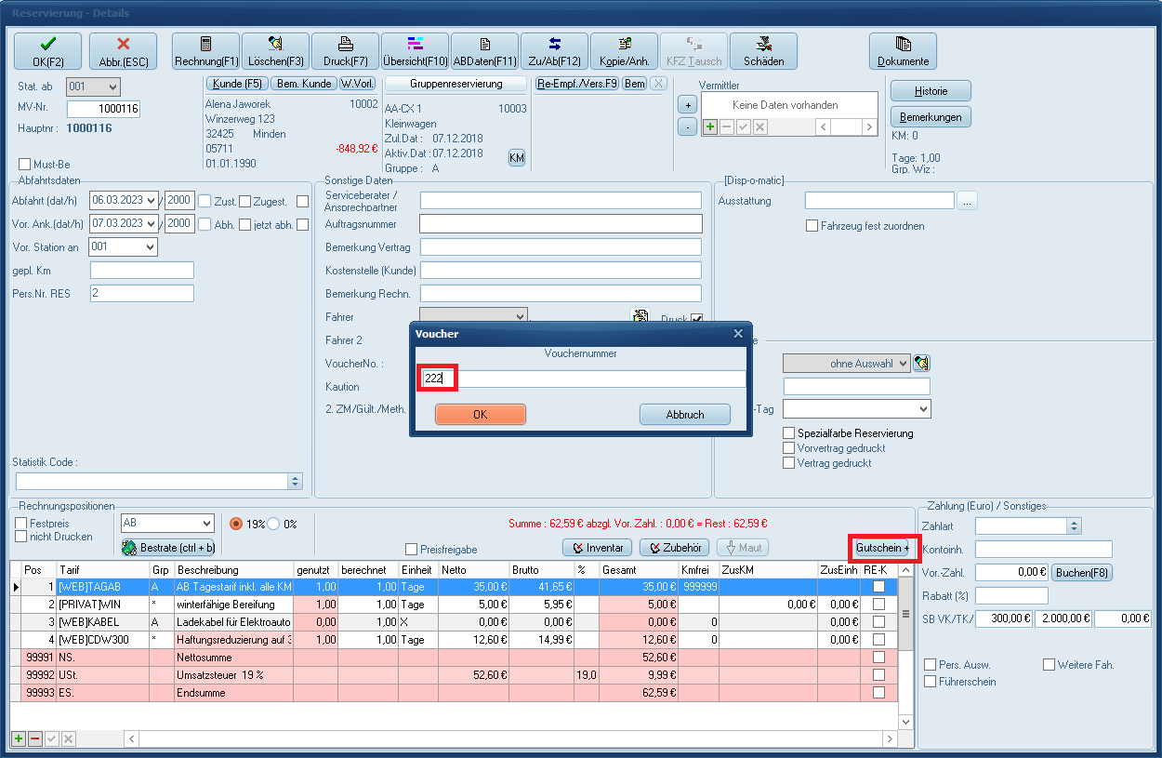Open the Schäden damages toolbar button
The image size is (1162, 758).
[763, 51]
